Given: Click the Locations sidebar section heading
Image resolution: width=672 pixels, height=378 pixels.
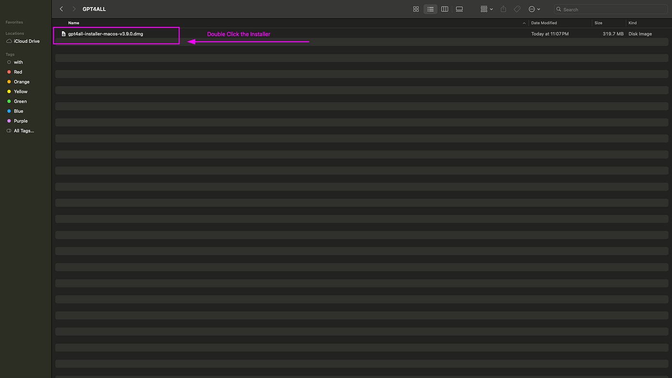Looking at the screenshot, I should click(x=15, y=34).
